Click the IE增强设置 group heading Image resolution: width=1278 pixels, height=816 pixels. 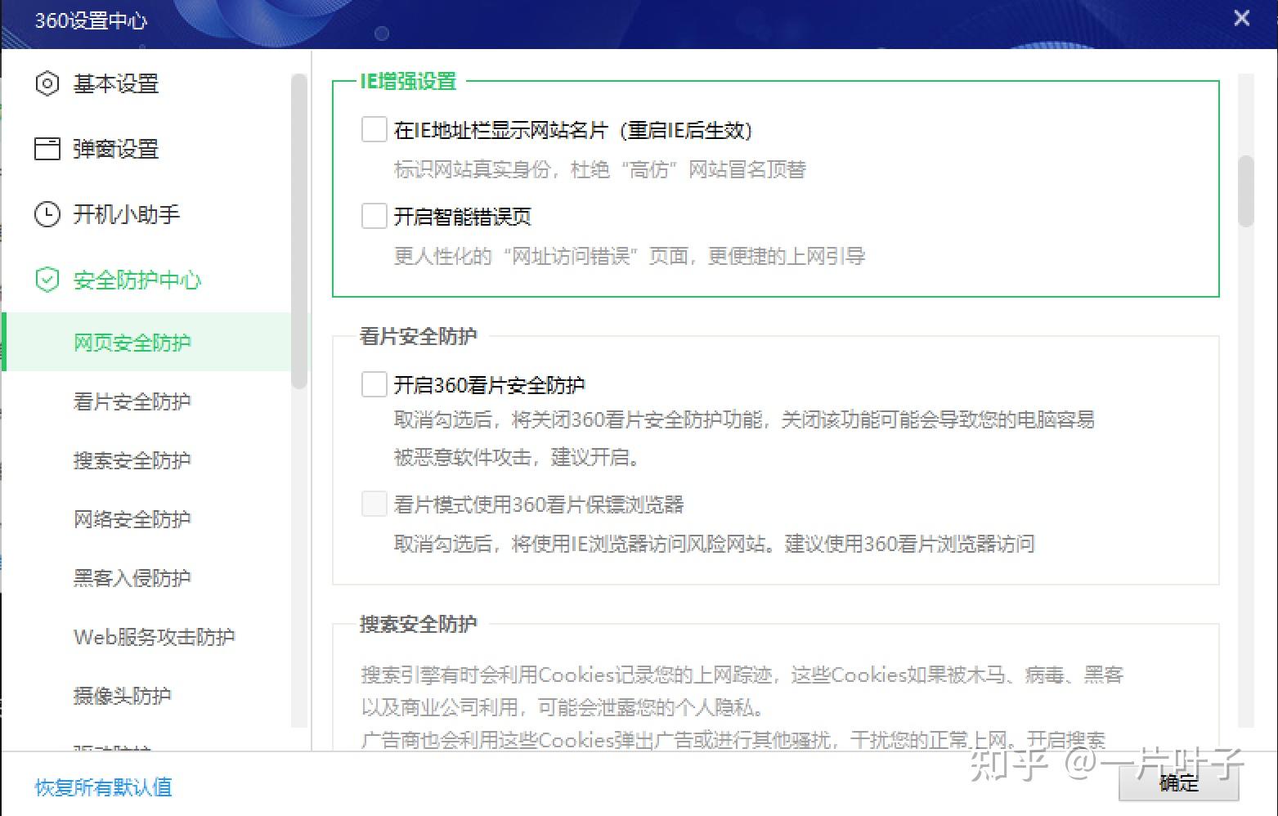pos(408,81)
